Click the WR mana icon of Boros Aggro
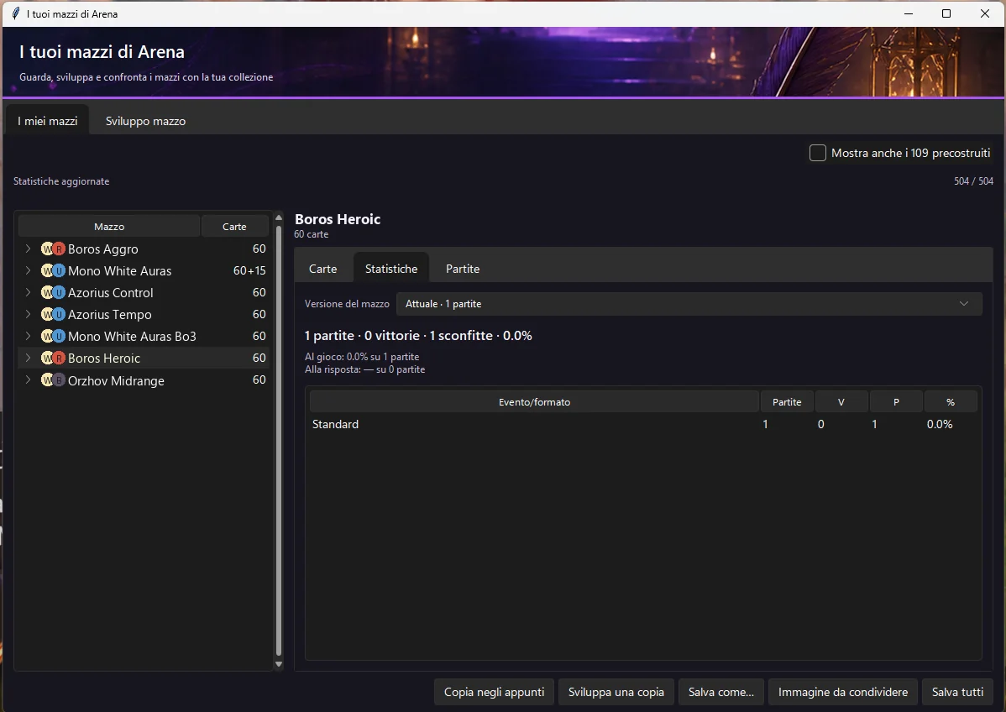 (53, 249)
